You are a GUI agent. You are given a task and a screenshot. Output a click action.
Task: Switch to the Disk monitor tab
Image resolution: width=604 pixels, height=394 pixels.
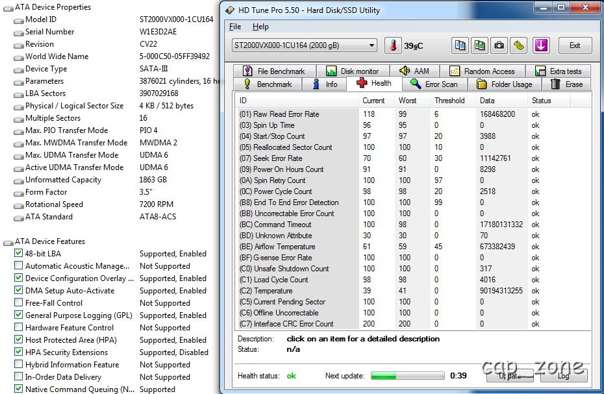pos(353,71)
